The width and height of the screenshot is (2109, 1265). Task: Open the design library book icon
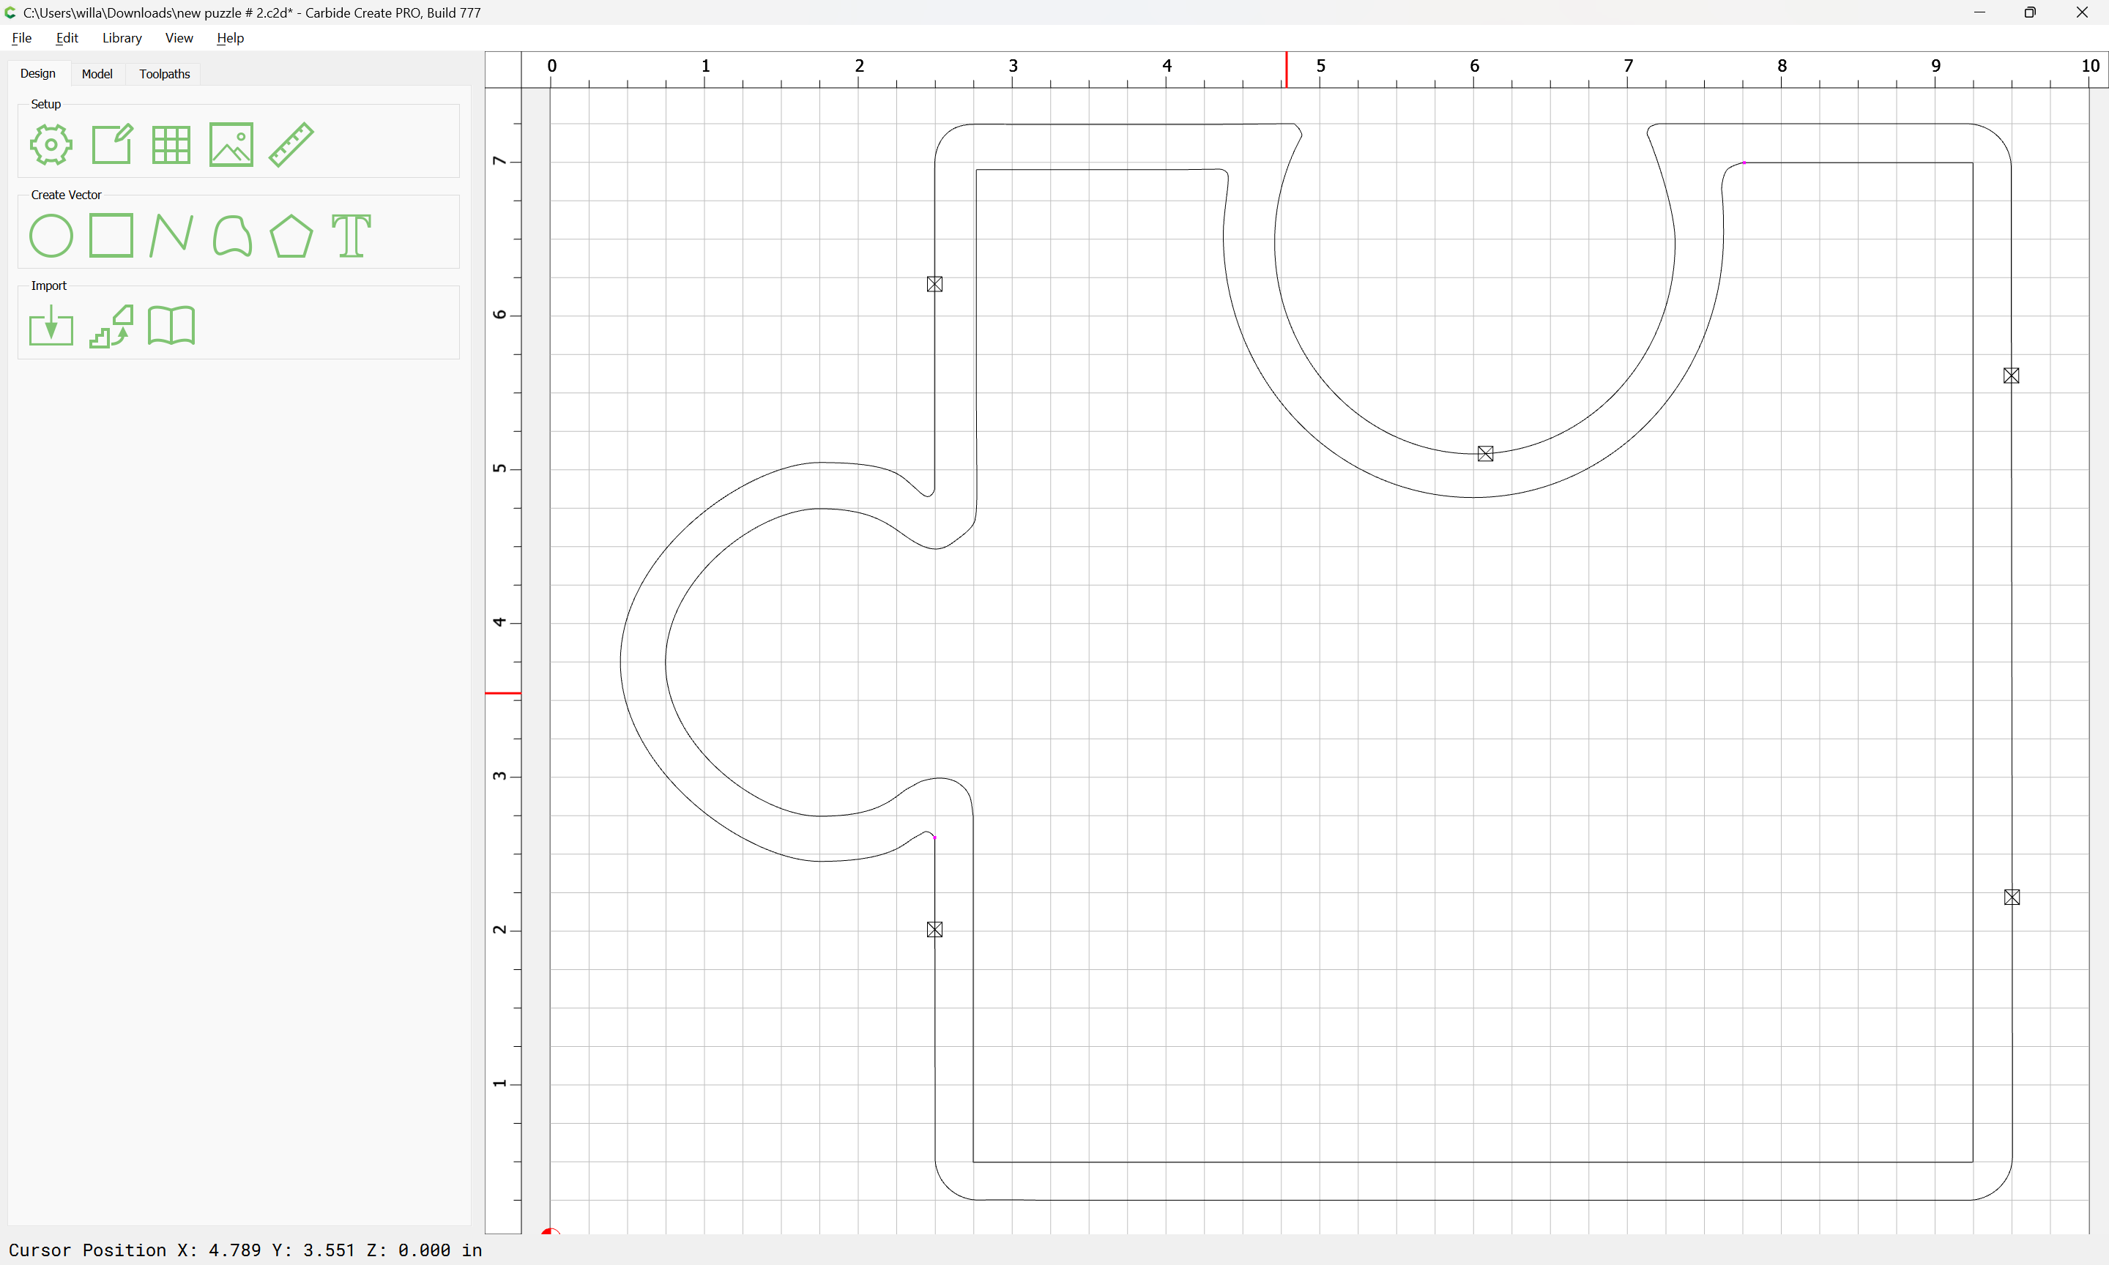point(171,326)
